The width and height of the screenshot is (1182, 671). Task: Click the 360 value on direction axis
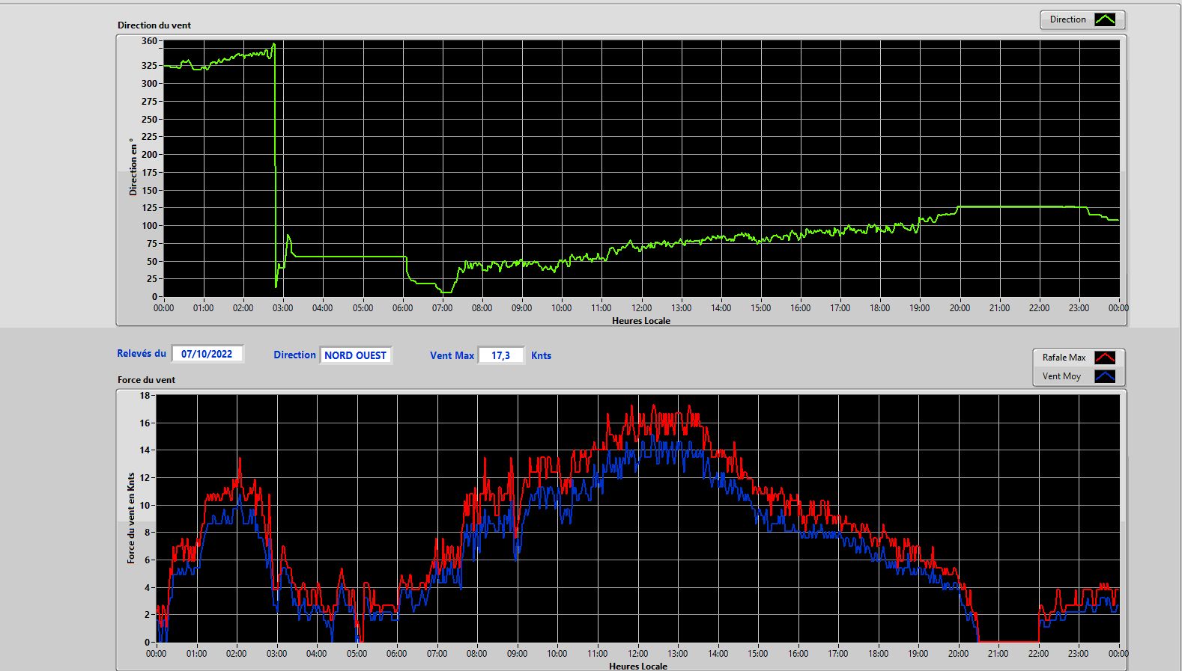(x=149, y=41)
